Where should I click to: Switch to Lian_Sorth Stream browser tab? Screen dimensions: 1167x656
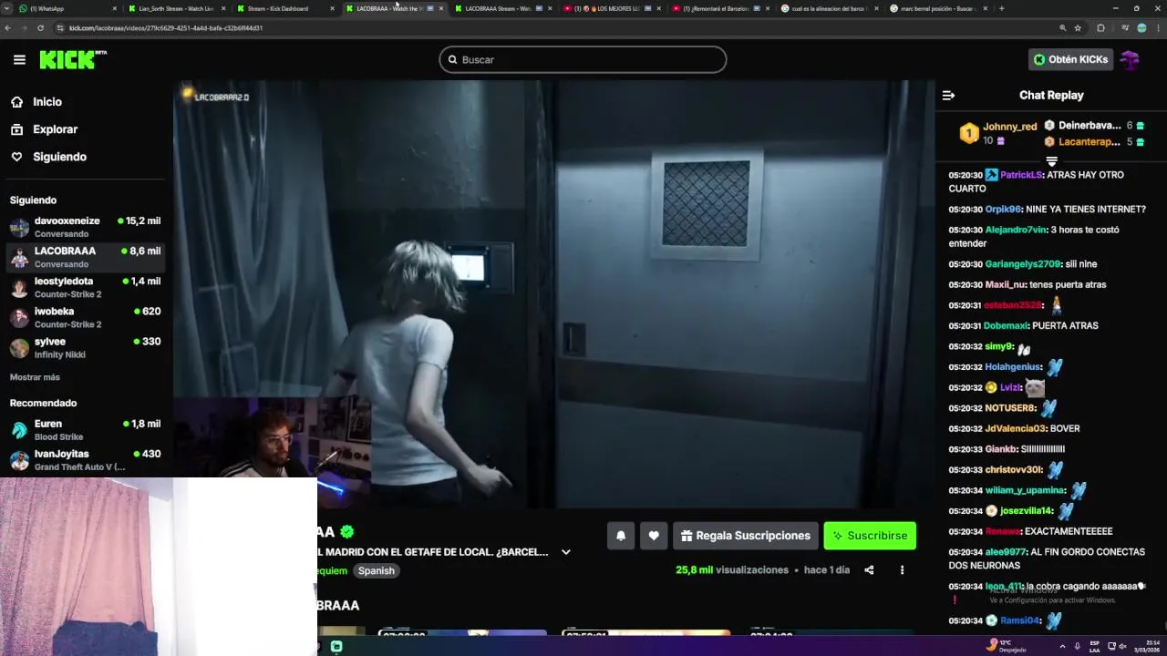pyautogui.click(x=177, y=8)
